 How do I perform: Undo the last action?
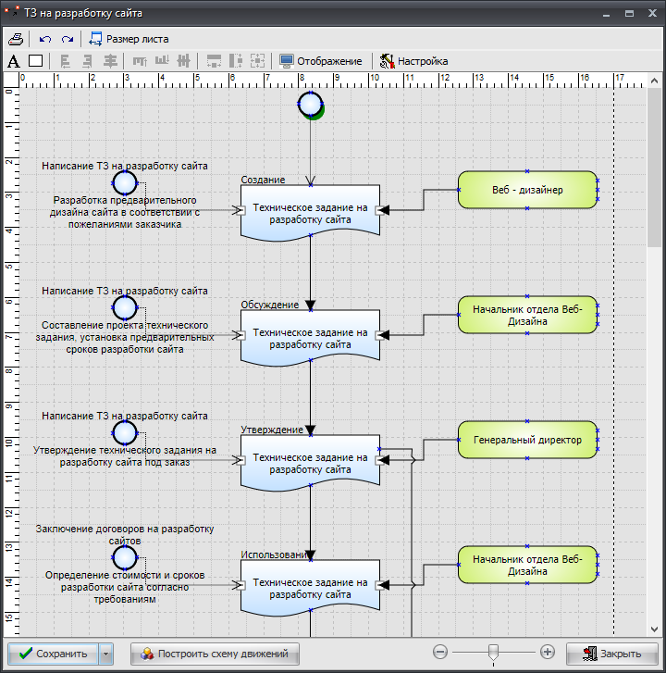tap(45, 39)
